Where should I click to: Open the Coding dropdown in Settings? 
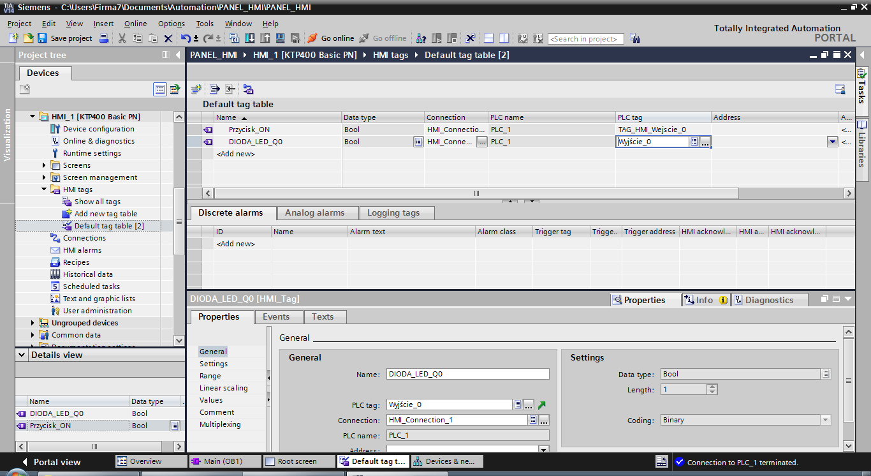tap(826, 420)
